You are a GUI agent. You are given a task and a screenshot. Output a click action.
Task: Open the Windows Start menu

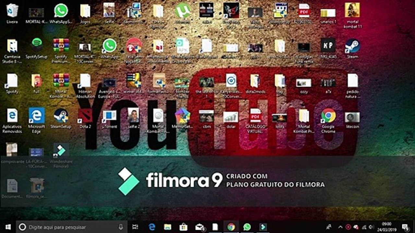[x=8, y=227]
